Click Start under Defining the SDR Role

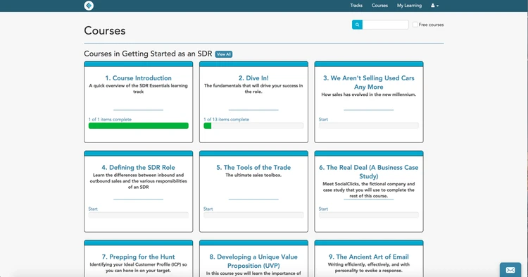[93, 209]
